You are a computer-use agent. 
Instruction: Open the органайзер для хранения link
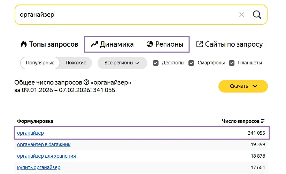tap(46, 156)
